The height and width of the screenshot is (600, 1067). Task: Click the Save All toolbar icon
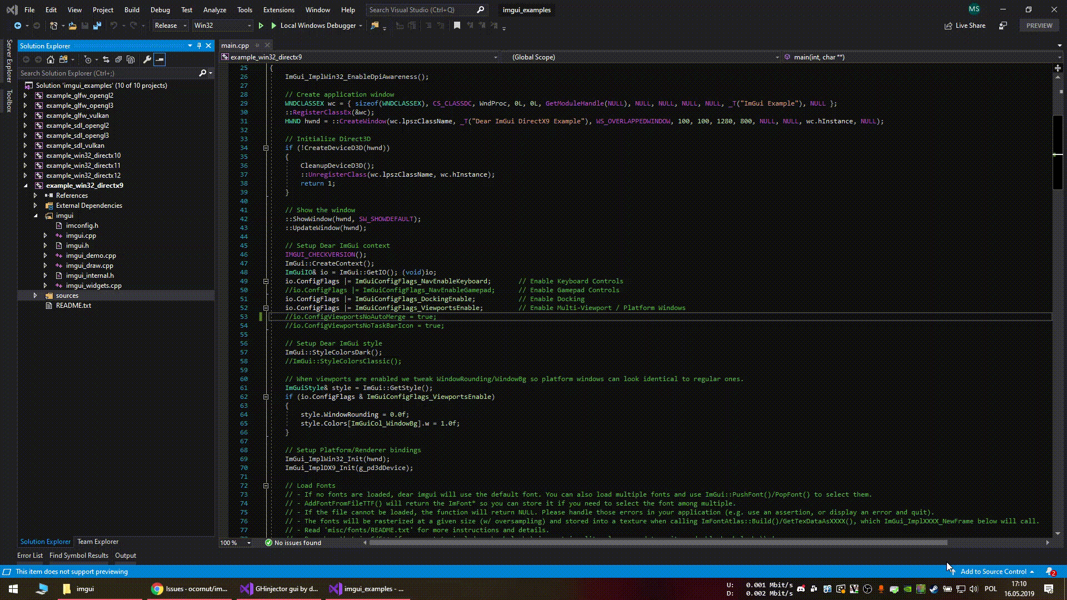point(97,26)
